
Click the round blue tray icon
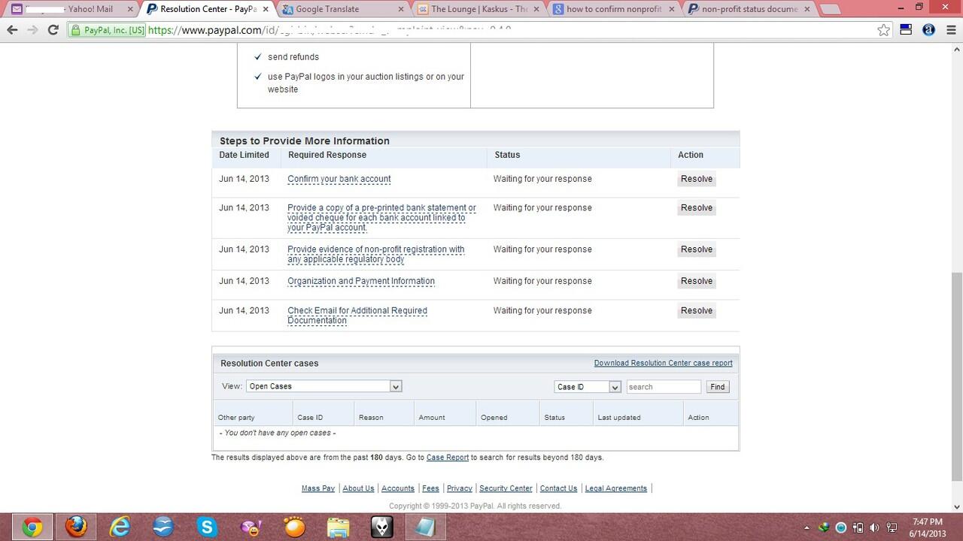pos(841,527)
